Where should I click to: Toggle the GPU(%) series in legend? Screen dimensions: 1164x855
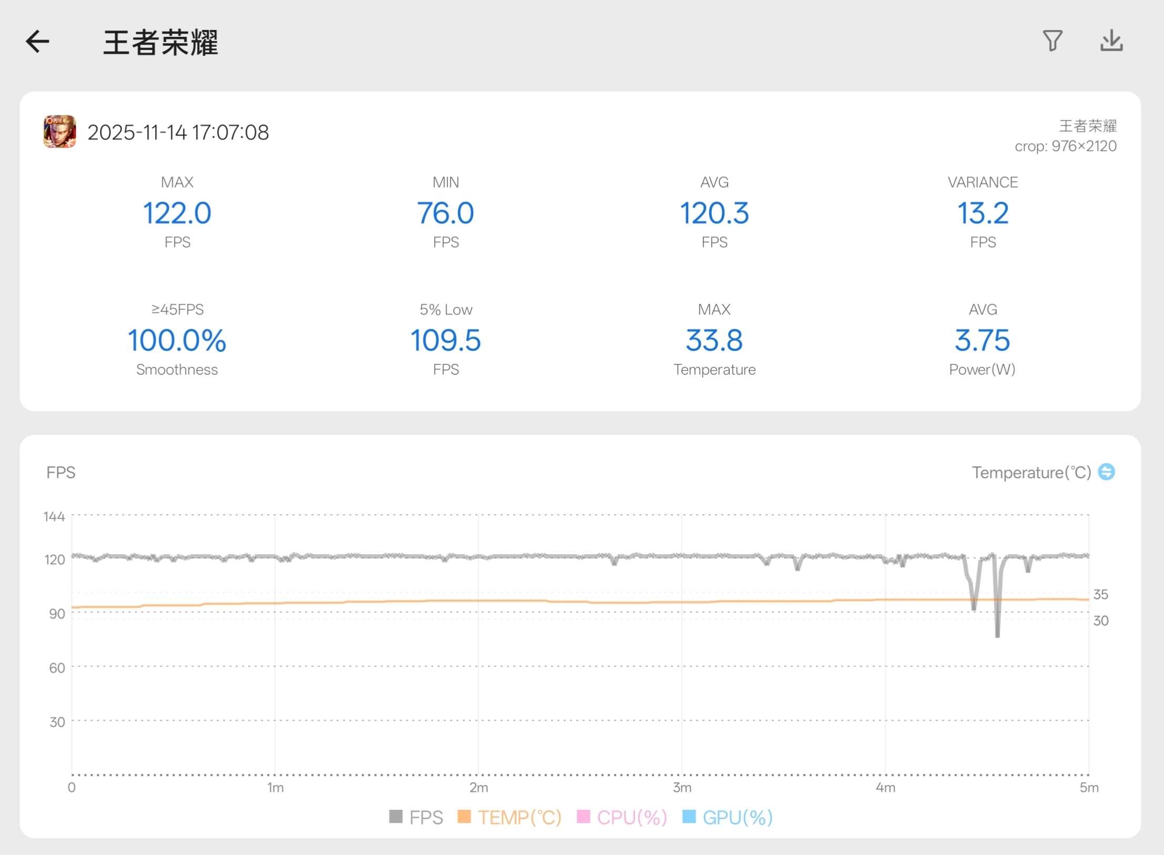coord(737,817)
